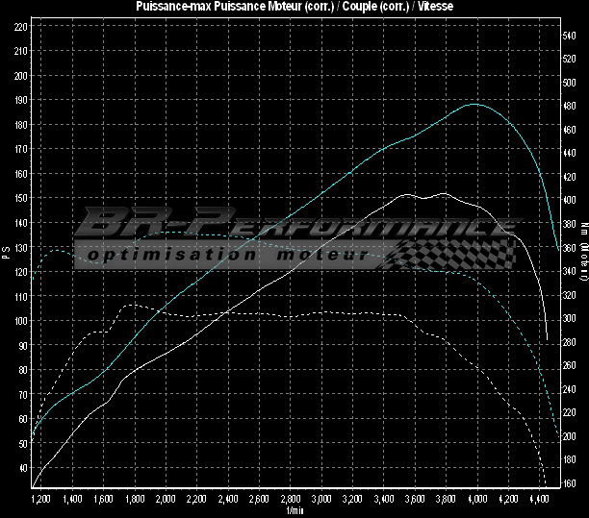This screenshot has width=589, height=518.
Task: Click the 220 value on the left PS axis
Action: click(20, 26)
